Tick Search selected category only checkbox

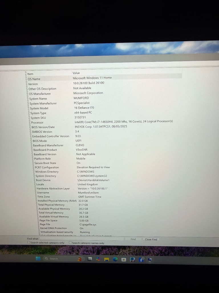(29, 242)
